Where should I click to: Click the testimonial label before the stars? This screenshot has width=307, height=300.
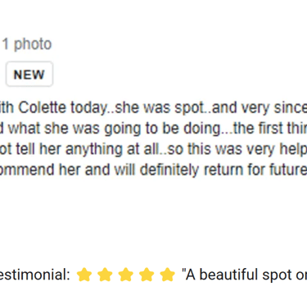click(35, 275)
